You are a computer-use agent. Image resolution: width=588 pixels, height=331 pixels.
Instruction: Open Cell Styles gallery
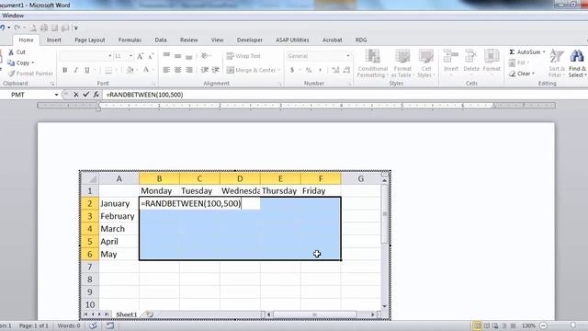pos(426,63)
